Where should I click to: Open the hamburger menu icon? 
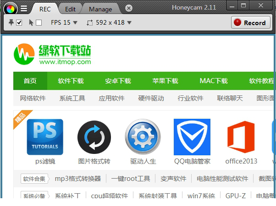coord(24,8)
